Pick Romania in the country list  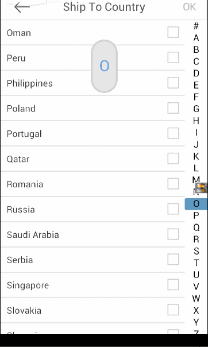coord(93,184)
